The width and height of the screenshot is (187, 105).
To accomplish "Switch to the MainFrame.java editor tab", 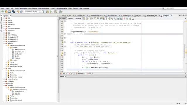I will coord(152,16).
